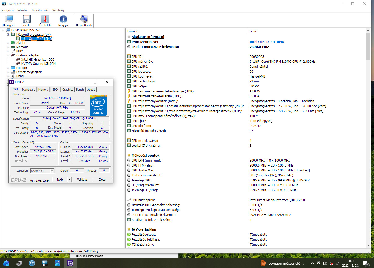Click the right panel scrollbar up arrow
This screenshot has height=268, width=374.
[x=368, y=30]
